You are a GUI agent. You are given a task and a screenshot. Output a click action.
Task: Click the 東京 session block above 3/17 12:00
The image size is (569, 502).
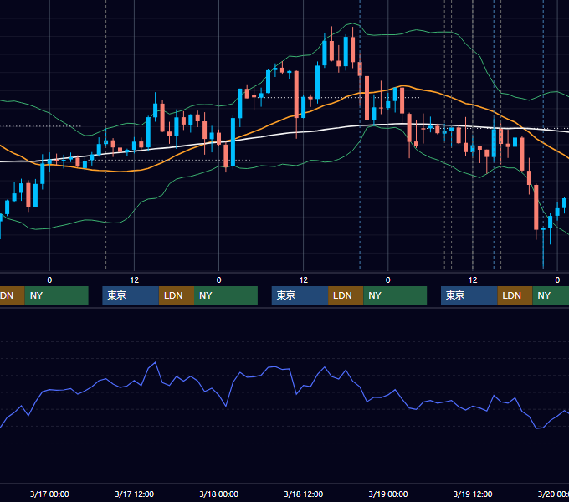(131, 295)
